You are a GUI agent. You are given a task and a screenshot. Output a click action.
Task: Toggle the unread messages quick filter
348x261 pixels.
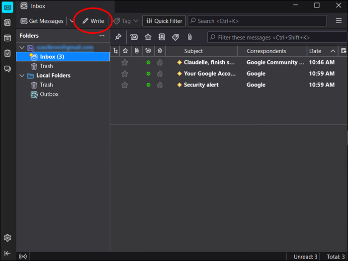134,37
